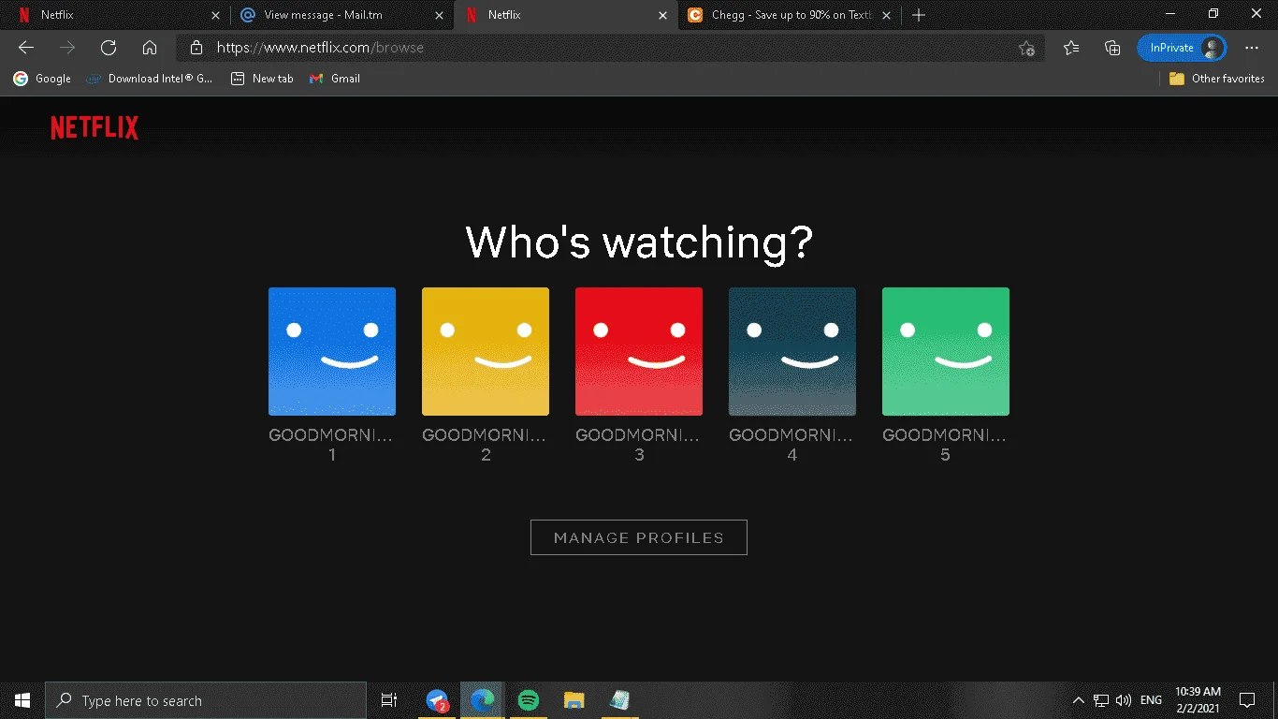The height and width of the screenshot is (719, 1278).
Task: Select the red GOODMORNI... 3 profile avatar
Action: [x=639, y=351]
